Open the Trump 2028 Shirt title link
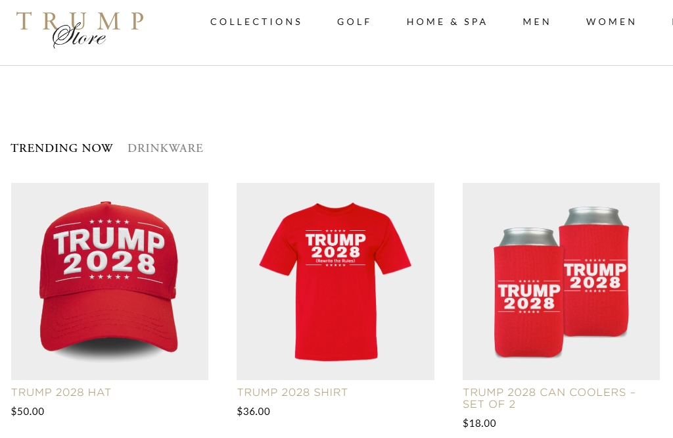The width and height of the screenshot is (673, 438). tap(292, 392)
